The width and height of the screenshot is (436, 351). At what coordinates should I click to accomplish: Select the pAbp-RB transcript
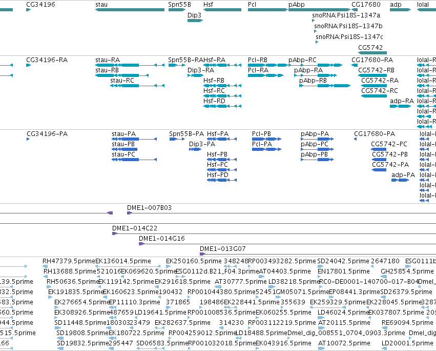[x=325, y=86]
